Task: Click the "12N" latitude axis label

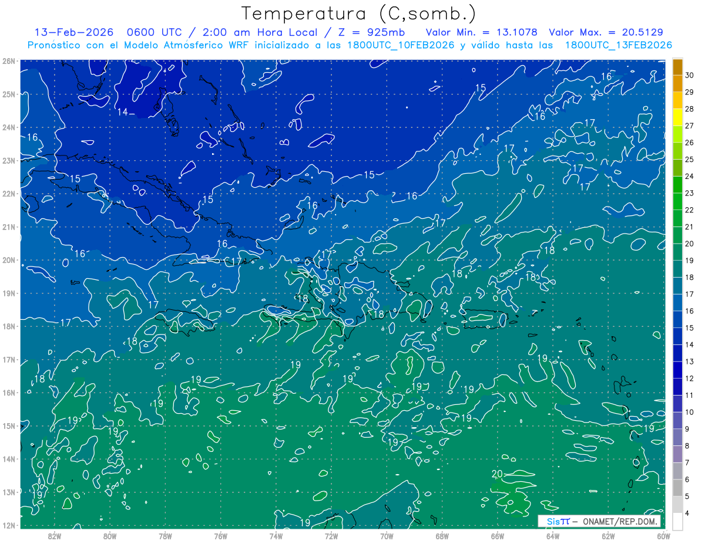Action: (8, 525)
